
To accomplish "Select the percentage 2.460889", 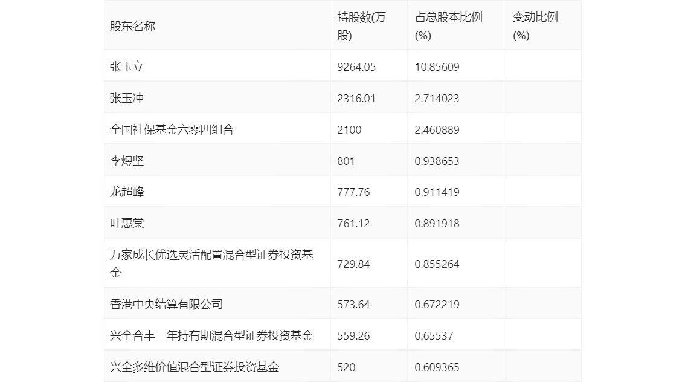I will coord(437,130).
